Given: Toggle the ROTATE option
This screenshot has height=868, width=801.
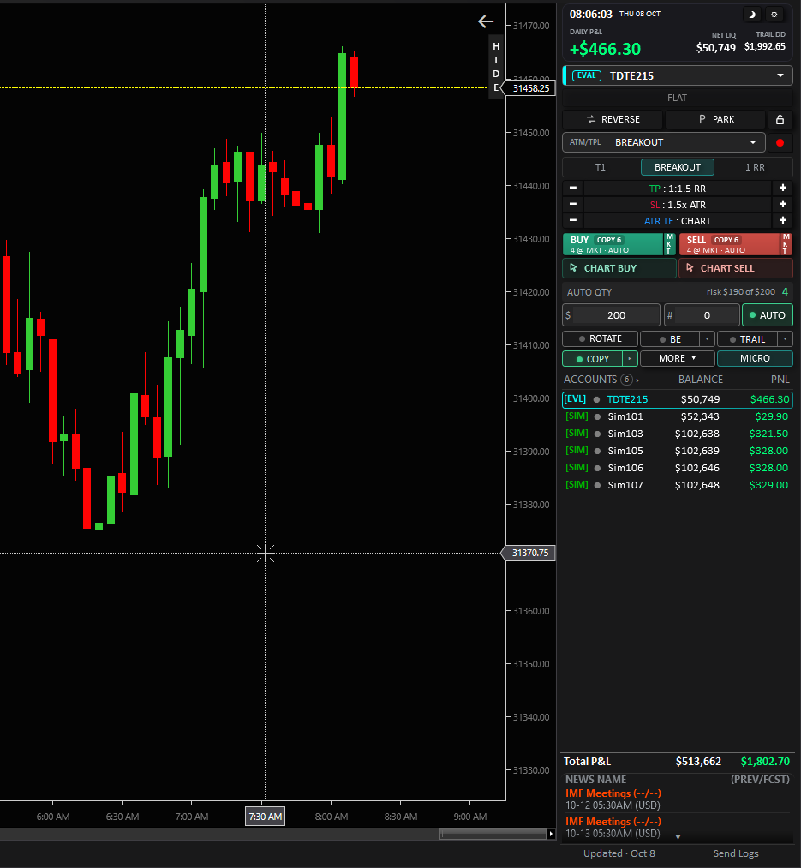Looking at the screenshot, I should pos(600,338).
